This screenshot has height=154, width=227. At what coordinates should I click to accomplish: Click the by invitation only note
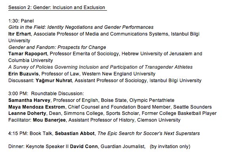tap(170, 146)
